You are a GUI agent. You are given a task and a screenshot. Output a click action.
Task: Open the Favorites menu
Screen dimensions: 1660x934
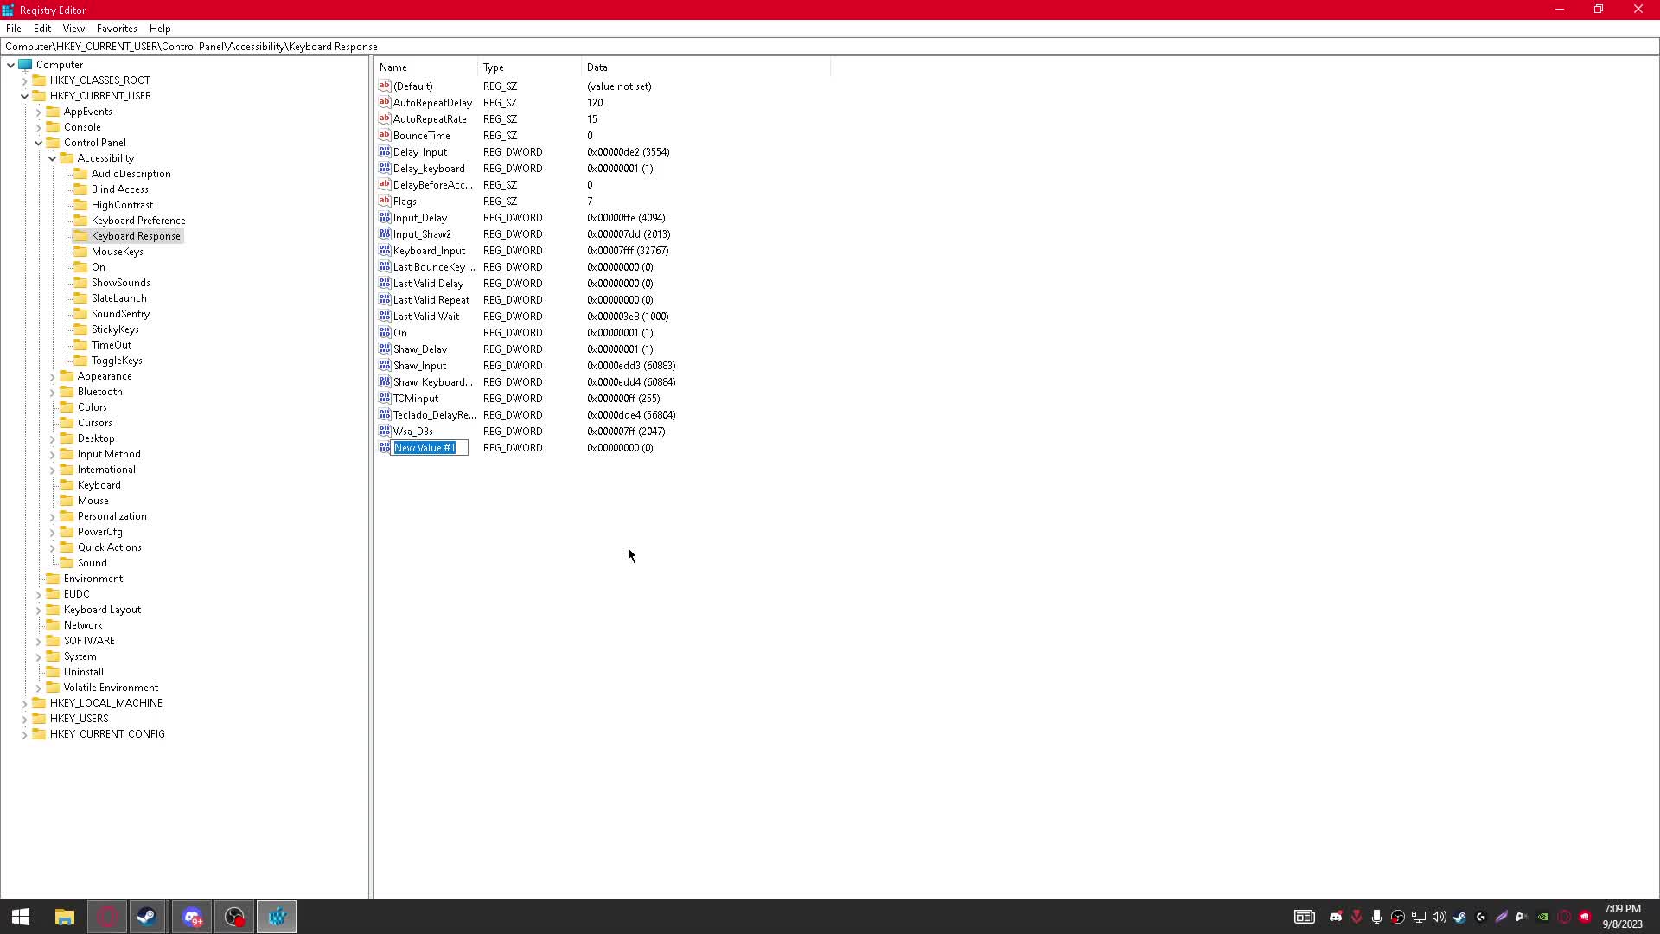pos(117,29)
